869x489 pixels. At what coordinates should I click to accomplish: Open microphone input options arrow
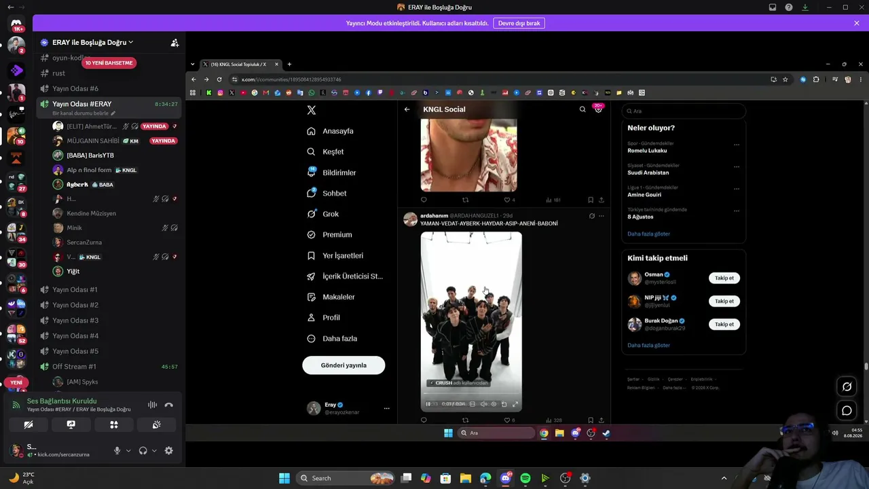coord(128,450)
